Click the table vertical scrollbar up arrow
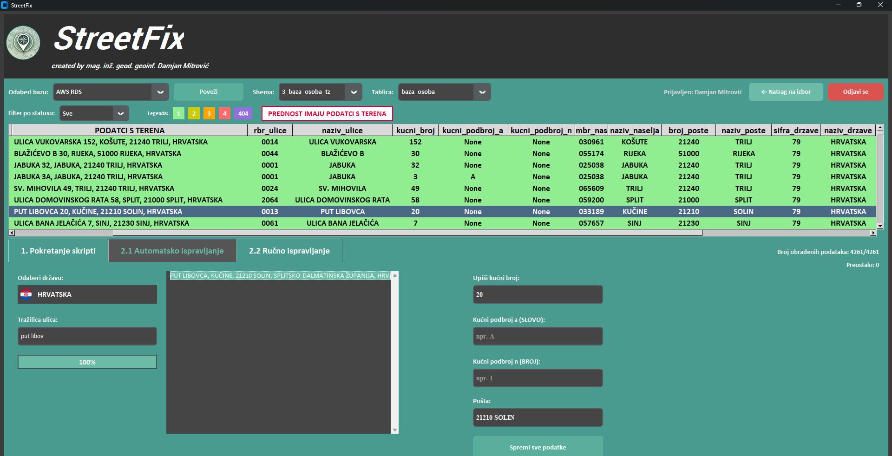This screenshot has height=456, width=892. tap(880, 127)
